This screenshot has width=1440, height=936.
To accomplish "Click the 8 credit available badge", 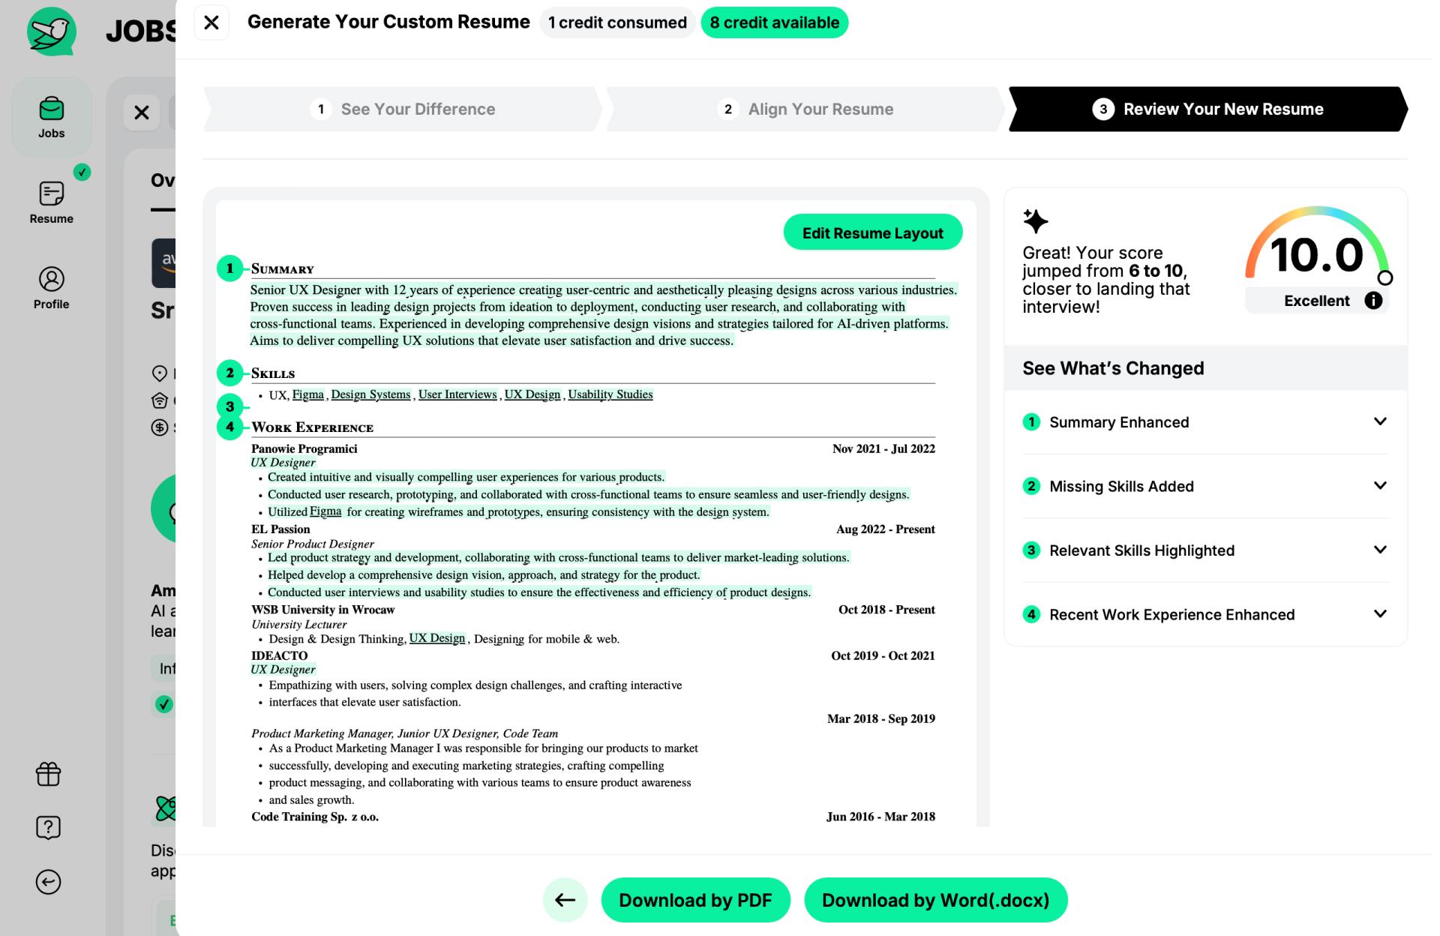I will pyautogui.click(x=775, y=21).
